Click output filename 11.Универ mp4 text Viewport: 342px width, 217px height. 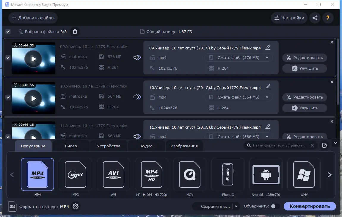[205, 127]
